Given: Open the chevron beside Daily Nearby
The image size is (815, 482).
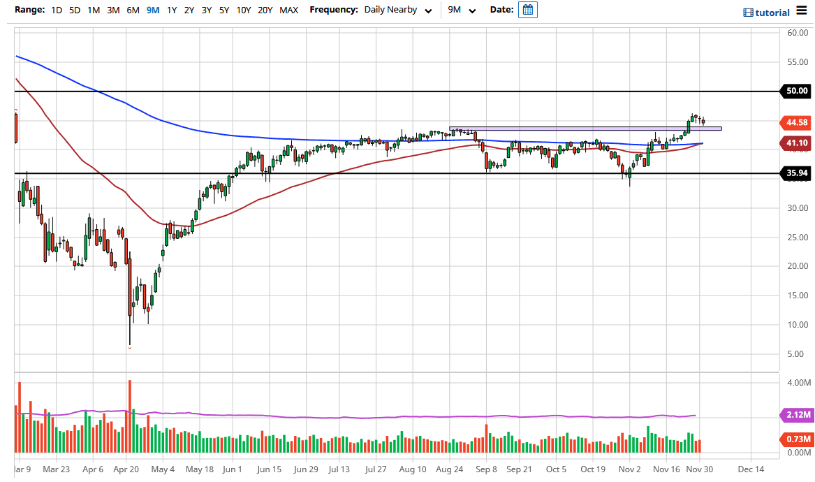Looking at the screenshot, I should 427,10.
